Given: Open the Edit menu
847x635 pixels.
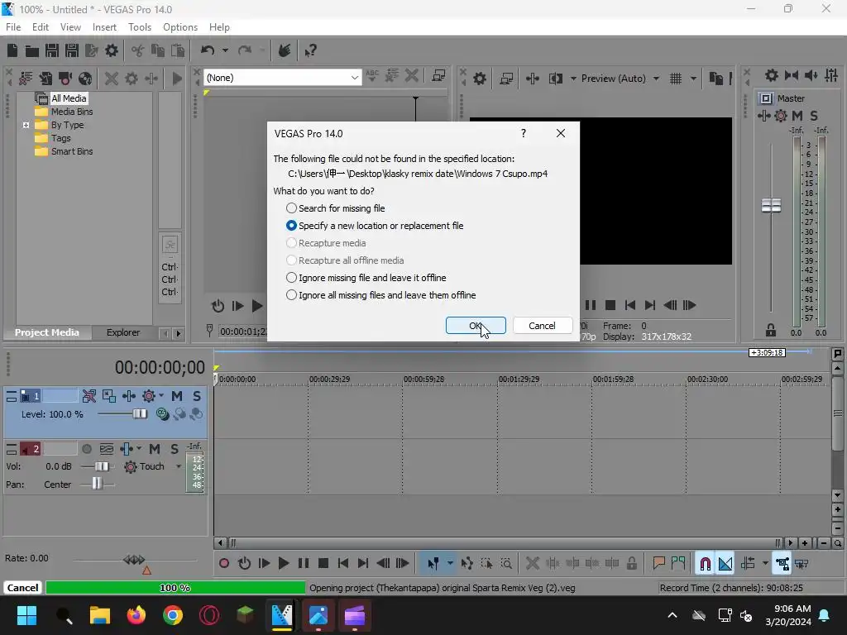Looking at the screenshot, I should [x=41, y=27].
